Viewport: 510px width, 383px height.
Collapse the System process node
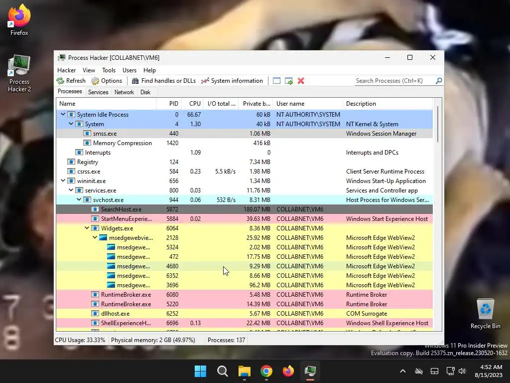pos(71,124)
